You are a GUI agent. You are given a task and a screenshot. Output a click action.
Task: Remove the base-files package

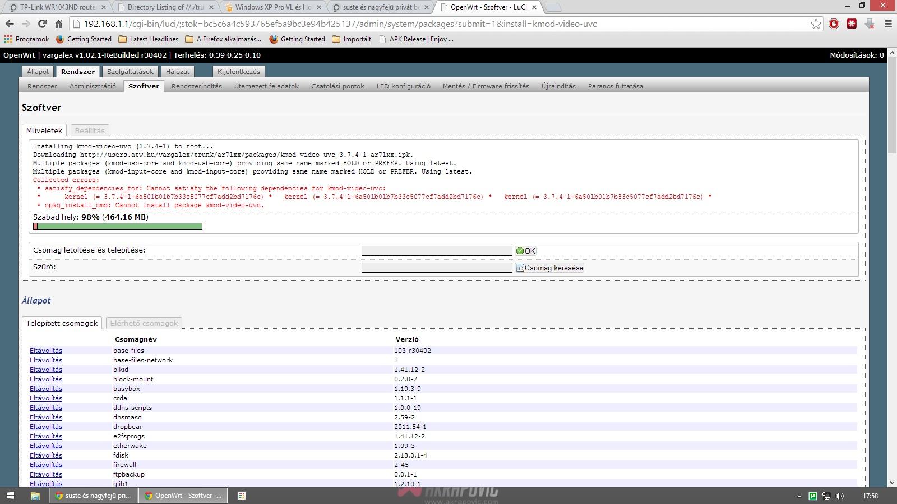(x=46, y=351)
